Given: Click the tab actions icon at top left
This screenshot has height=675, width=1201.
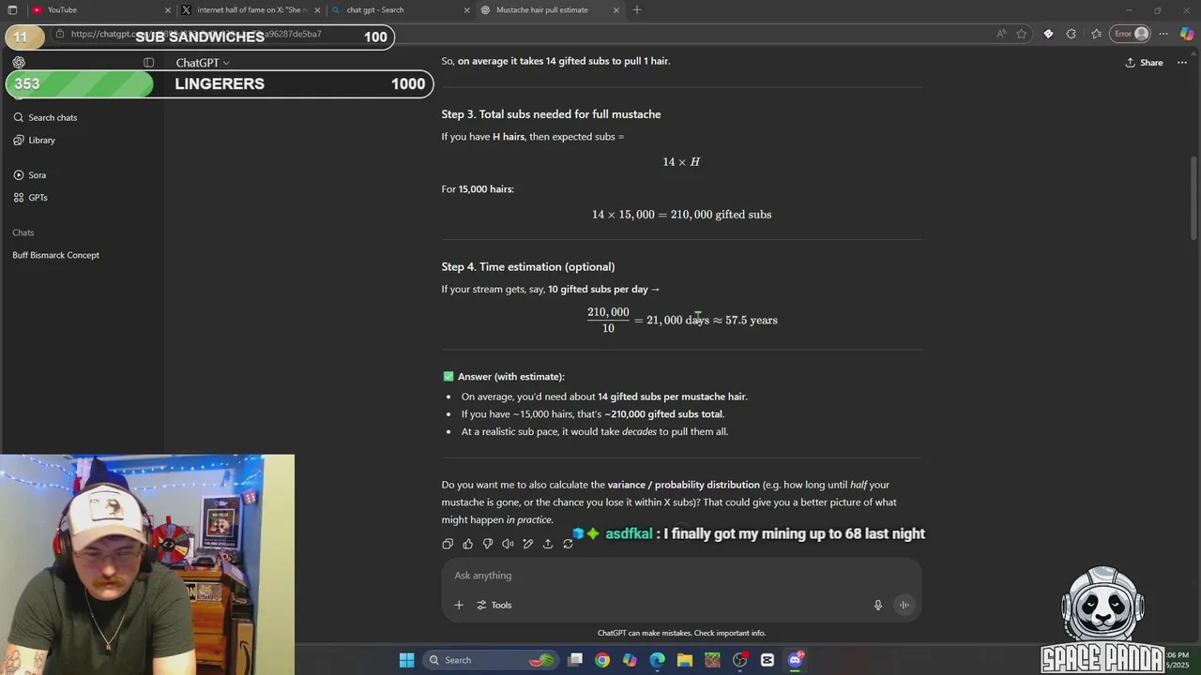Looking at the screenshot, I should (12, 10).
